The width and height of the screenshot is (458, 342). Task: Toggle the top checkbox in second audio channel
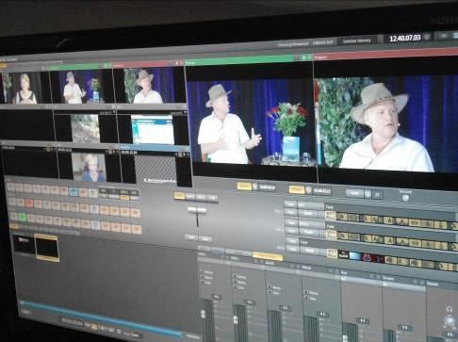[235, 276]
